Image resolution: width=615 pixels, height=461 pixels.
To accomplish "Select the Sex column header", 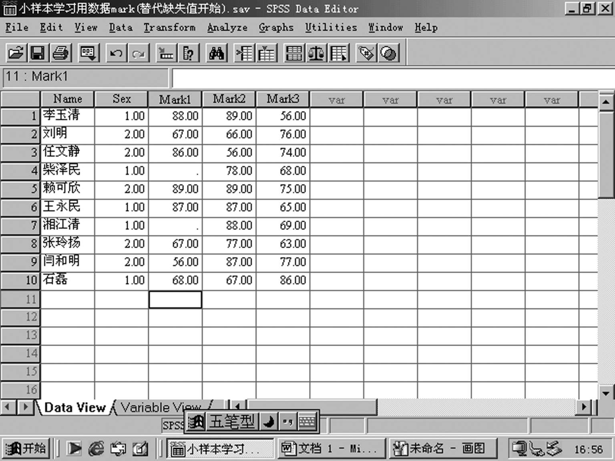I will (121, 99).
